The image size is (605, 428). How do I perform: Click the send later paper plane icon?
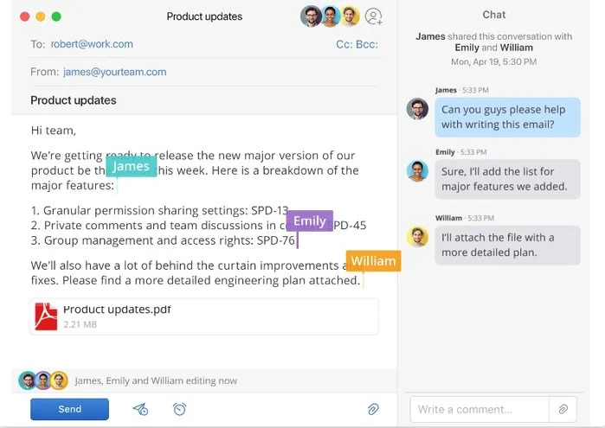(140, 409)
